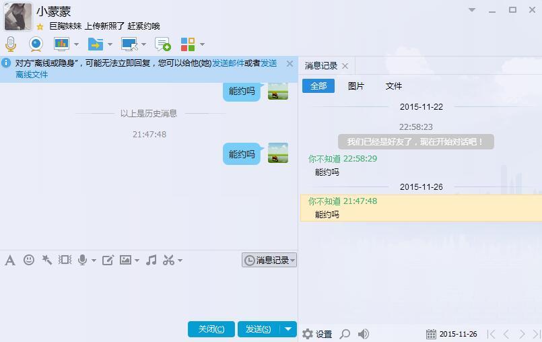Expand the remote desktop dropdown arrow
Screen dimensions: 542x342
[x=144, y=44]
